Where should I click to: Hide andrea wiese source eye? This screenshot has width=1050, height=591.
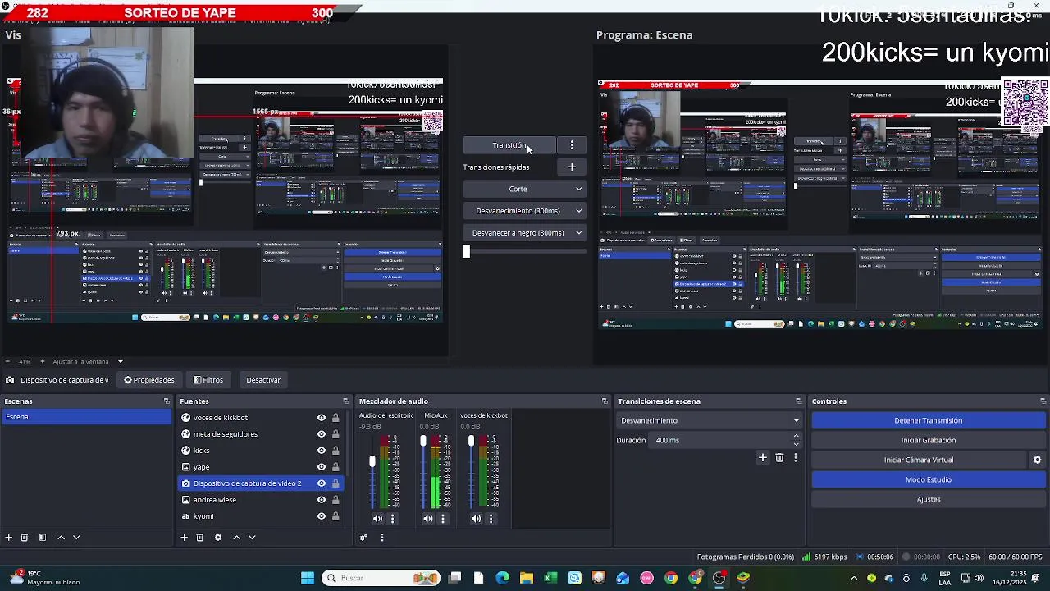point(322,500)
